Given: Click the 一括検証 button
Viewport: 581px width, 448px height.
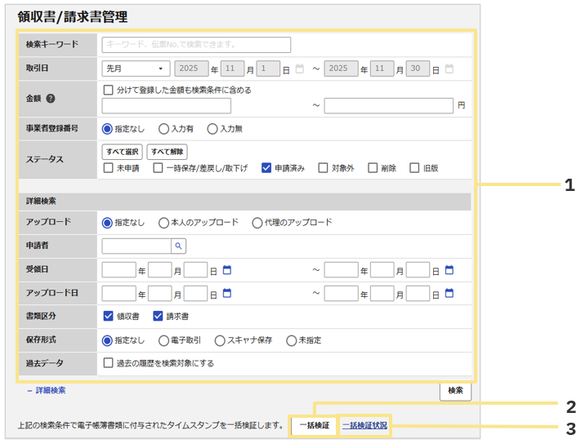Looking at the screenshot, I should click(315, 425).
